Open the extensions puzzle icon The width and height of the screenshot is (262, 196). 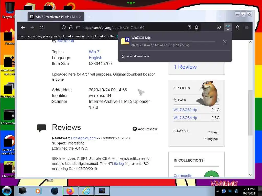(x=237, y=28)
